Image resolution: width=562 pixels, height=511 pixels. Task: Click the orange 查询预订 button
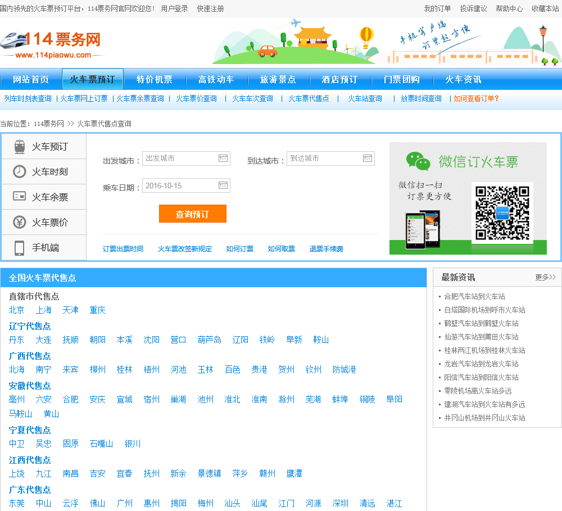coord(192,214)
